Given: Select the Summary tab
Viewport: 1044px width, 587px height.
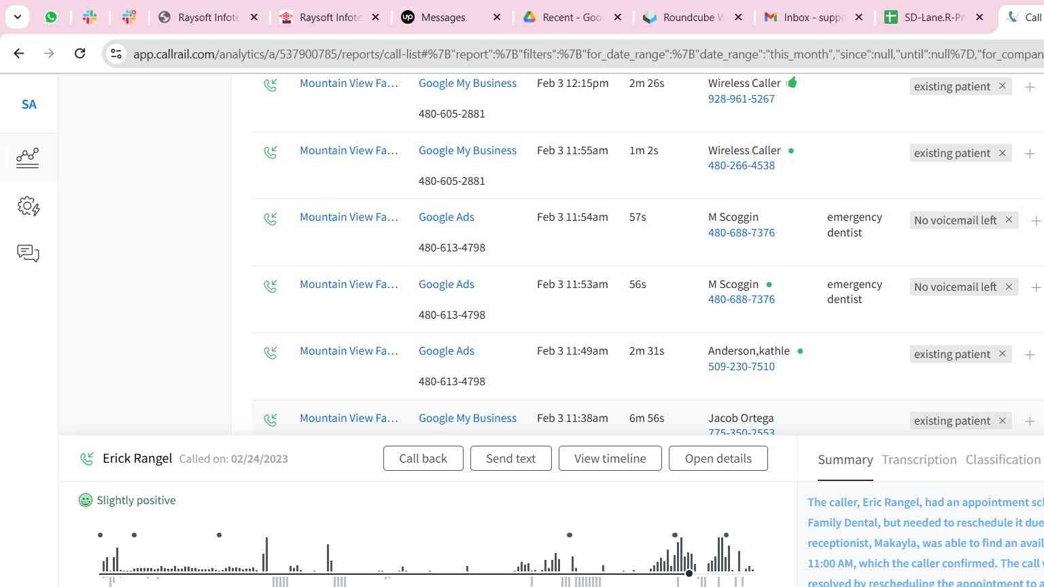Looking at the screenshot, I should coord(846,460).
